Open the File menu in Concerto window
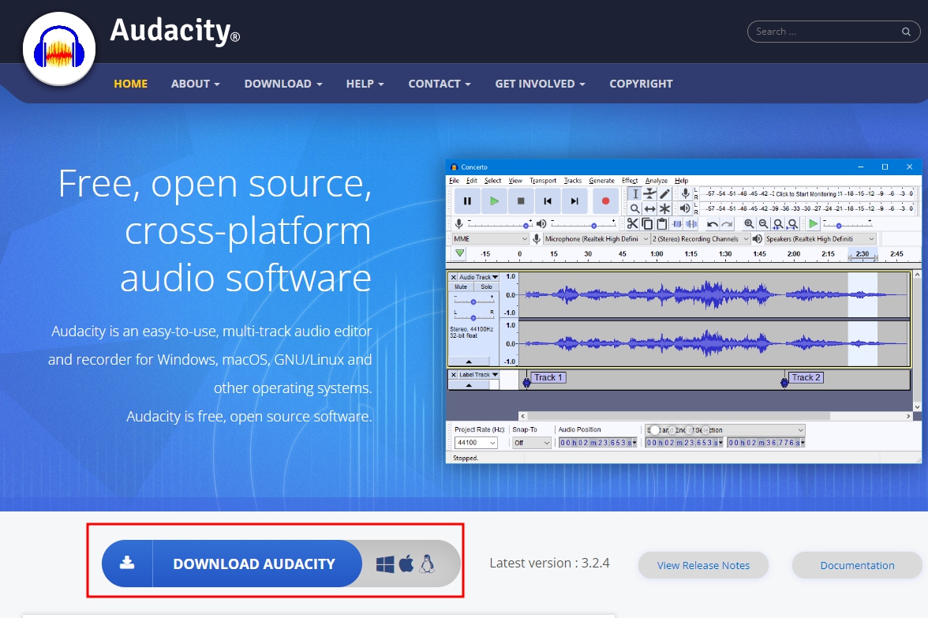Image resolution: width=928 pixels, height=618 pixels. [x=454, y=181]
